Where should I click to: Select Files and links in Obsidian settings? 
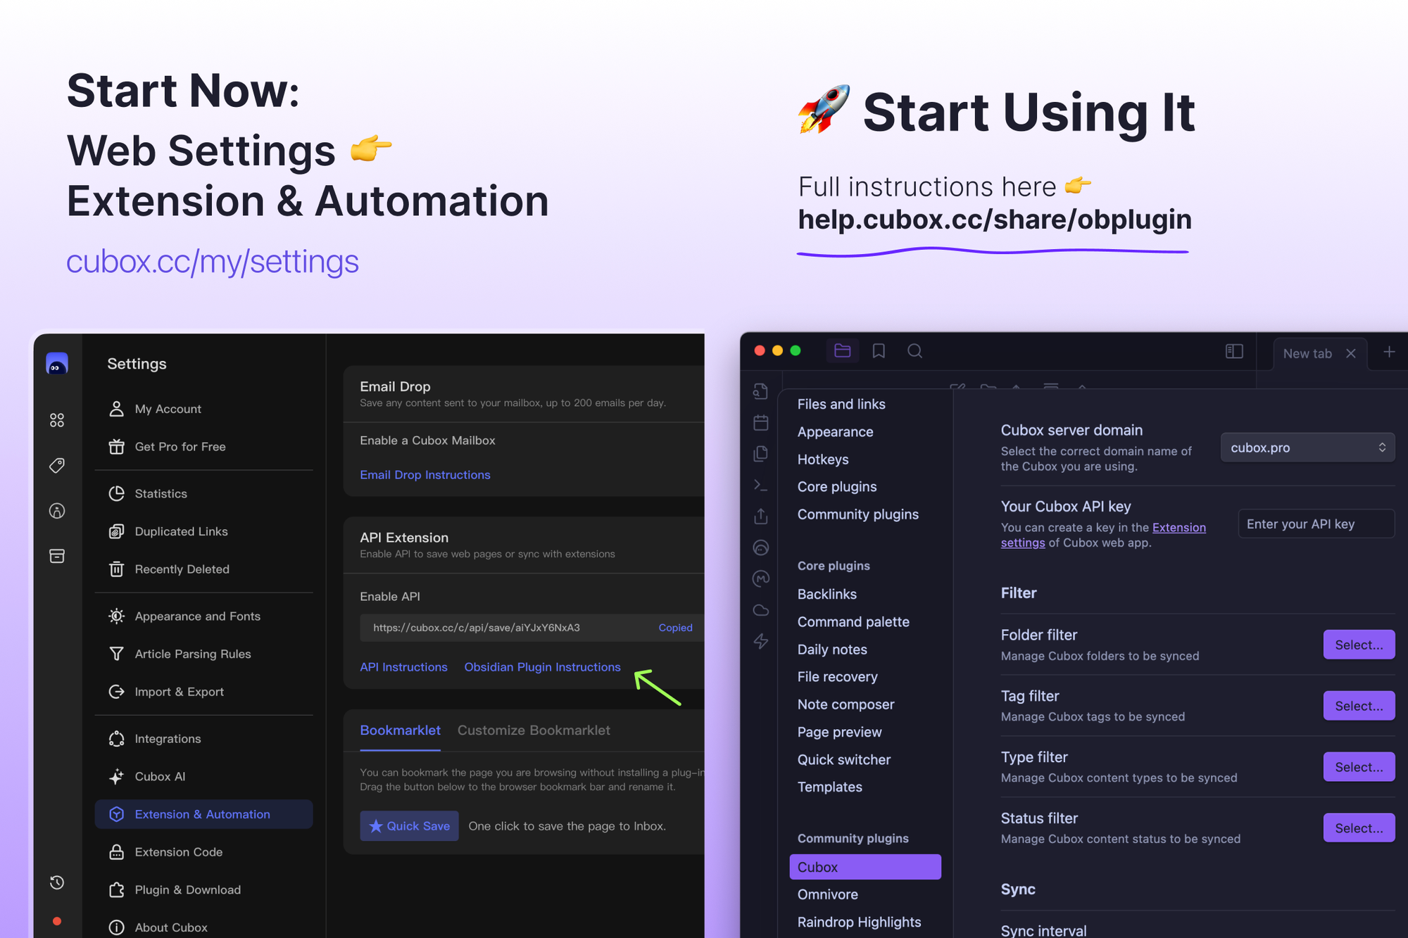coord(841,404)
